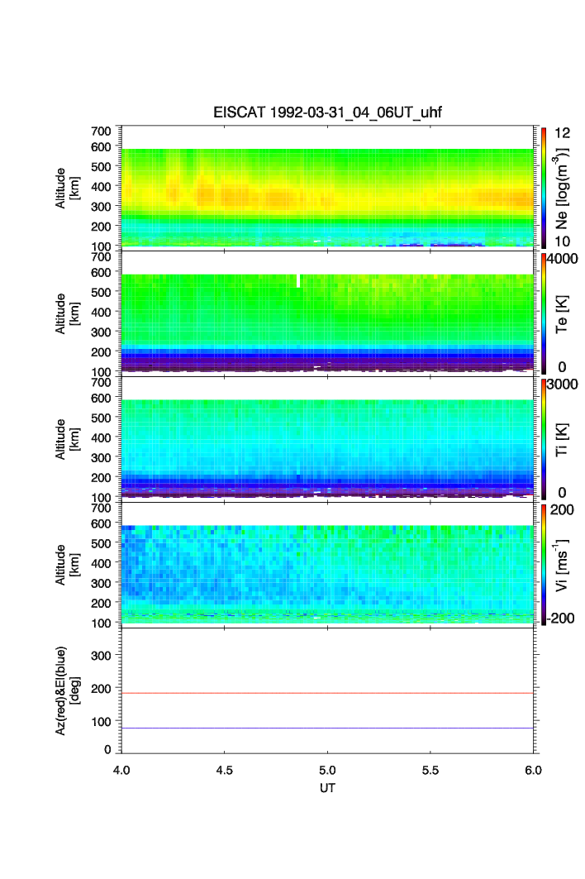
Task: Click the white data gap in Te panel
Action: tap(298, 281)
